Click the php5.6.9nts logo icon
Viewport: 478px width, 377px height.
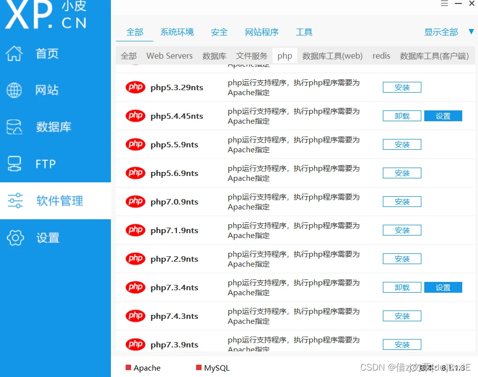tap(136, 173)
